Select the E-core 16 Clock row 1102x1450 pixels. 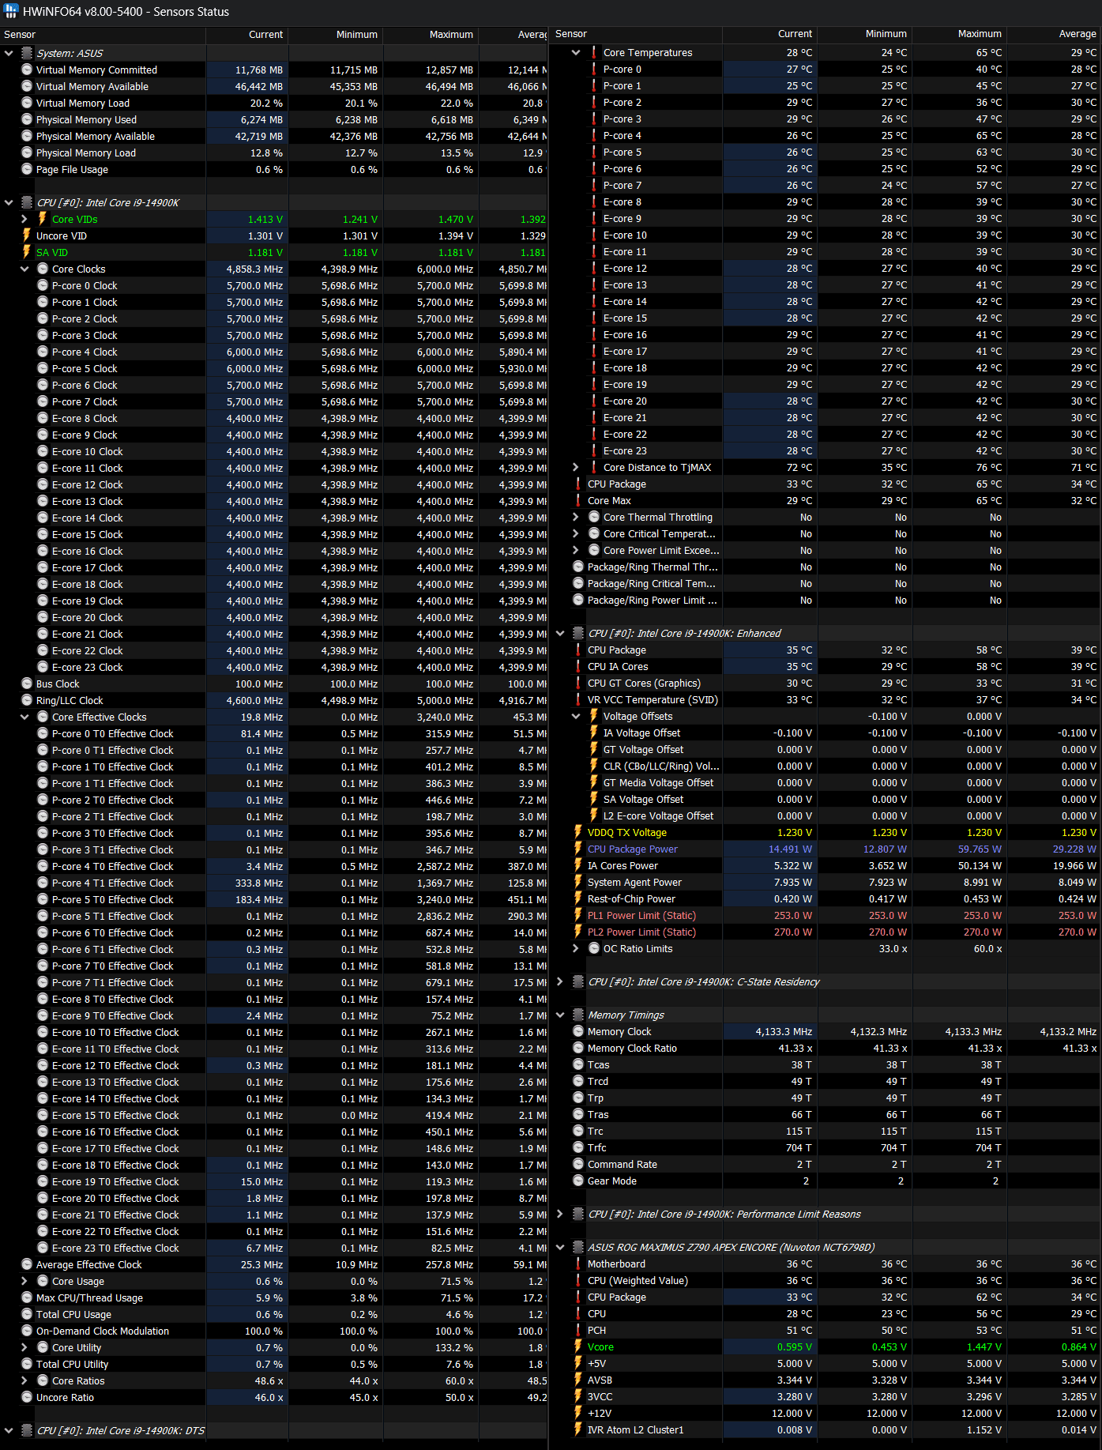point(274,551)
